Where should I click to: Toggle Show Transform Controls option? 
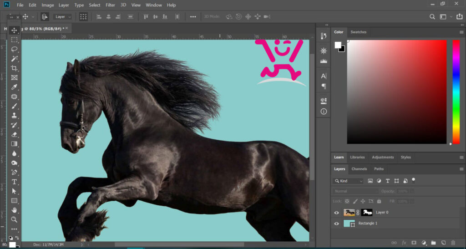click(x=84, y=17)
